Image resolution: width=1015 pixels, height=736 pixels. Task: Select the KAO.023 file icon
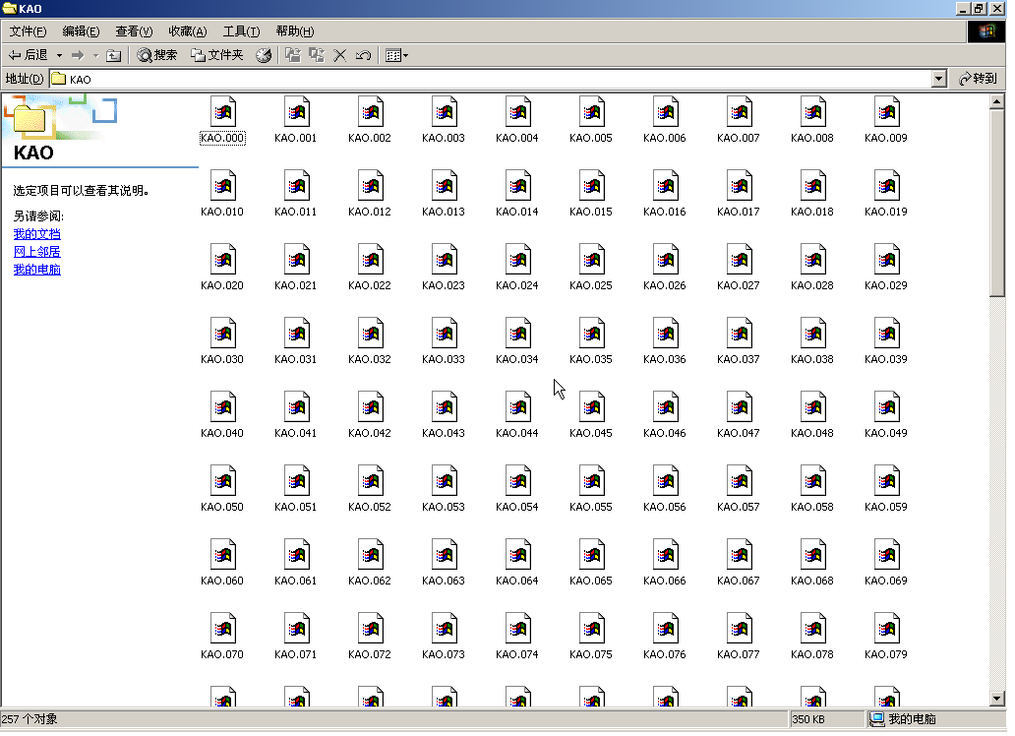coord(444,260)
